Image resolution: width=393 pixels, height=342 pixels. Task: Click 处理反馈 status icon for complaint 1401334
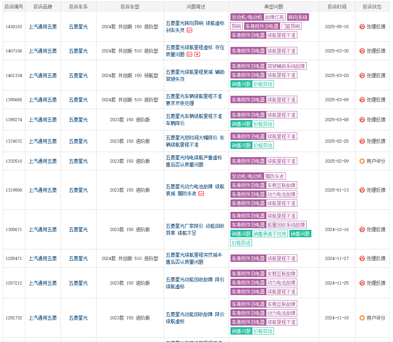362,75
